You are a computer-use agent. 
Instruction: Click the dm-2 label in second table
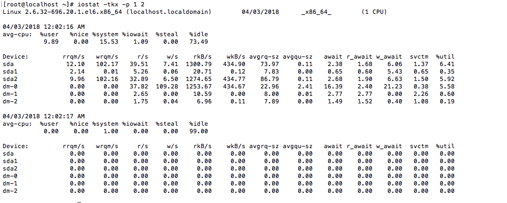pyautogui.click(x=10, y=191)
